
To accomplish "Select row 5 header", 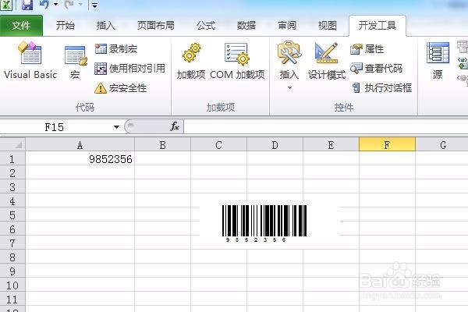I will pyautogui.click(x=12, y=215).
